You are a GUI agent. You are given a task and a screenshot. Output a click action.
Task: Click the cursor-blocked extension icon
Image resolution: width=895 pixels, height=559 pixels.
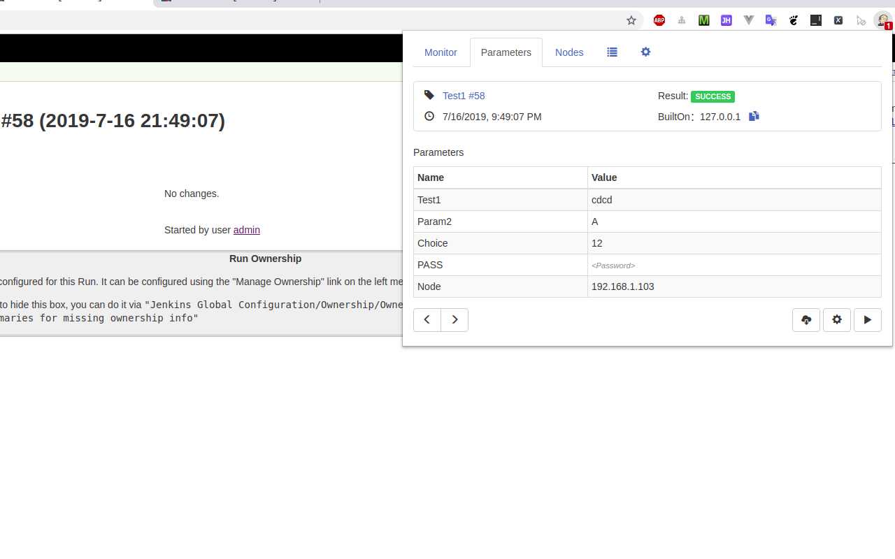[x=861, y=20]
